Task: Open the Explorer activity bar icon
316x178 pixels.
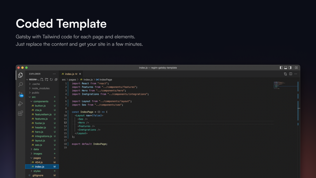Action: pyautogui.click(x=20, y=75)
